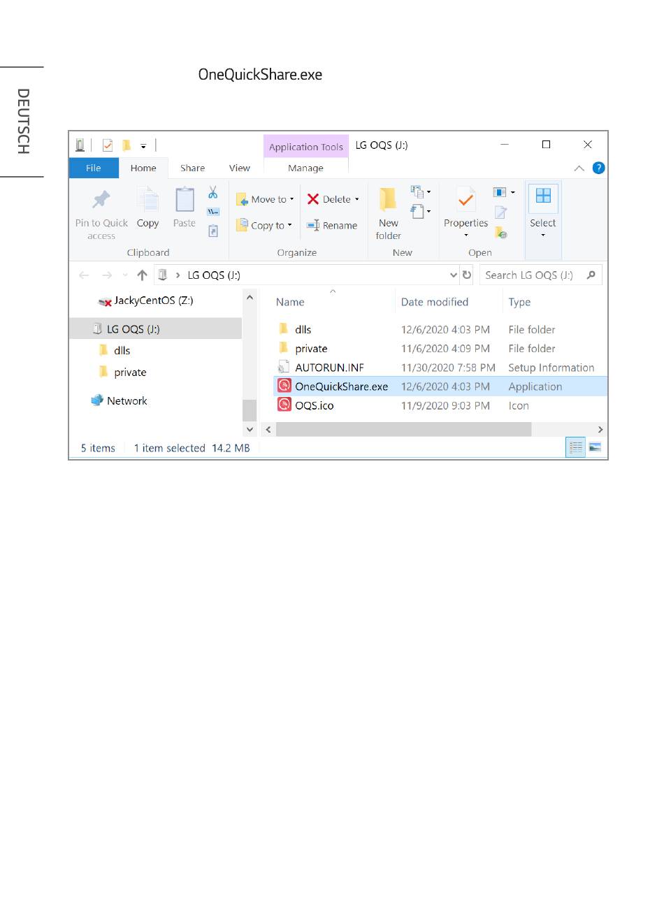Open the File tab
The width and height of the screenshot is (664, 905).
[94, 168]
